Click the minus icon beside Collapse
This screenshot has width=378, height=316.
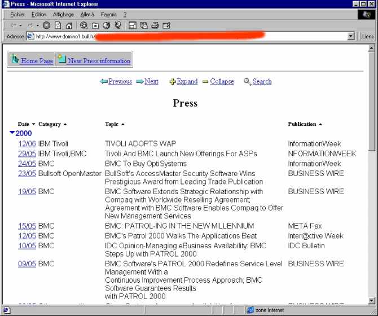click(205, 82)
